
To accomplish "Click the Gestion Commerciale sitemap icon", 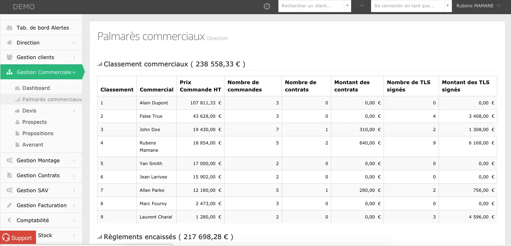I will point(10,72).
